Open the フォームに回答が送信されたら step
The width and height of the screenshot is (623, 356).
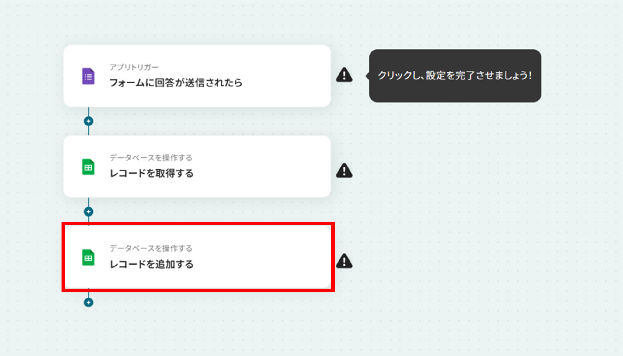pos(197,76)
